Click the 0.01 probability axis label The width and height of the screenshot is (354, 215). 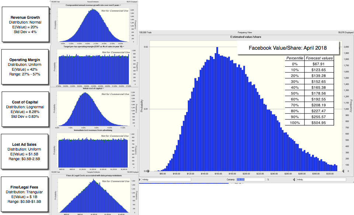pyautogui.click(x=146, y=109)
